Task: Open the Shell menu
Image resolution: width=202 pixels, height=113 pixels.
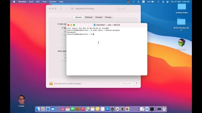Action: pos(31,2)
